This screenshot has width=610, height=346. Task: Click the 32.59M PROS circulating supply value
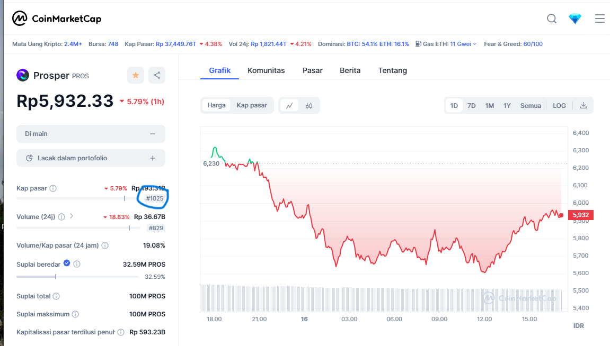(x=144, y=265)
